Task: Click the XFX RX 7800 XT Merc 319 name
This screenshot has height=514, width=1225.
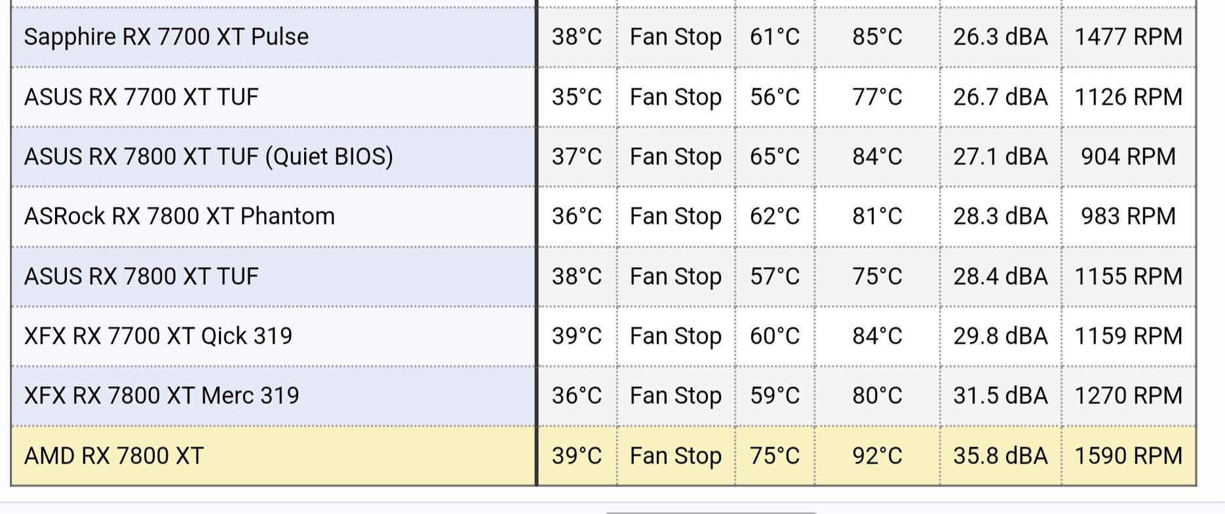Action: [161, 395]
